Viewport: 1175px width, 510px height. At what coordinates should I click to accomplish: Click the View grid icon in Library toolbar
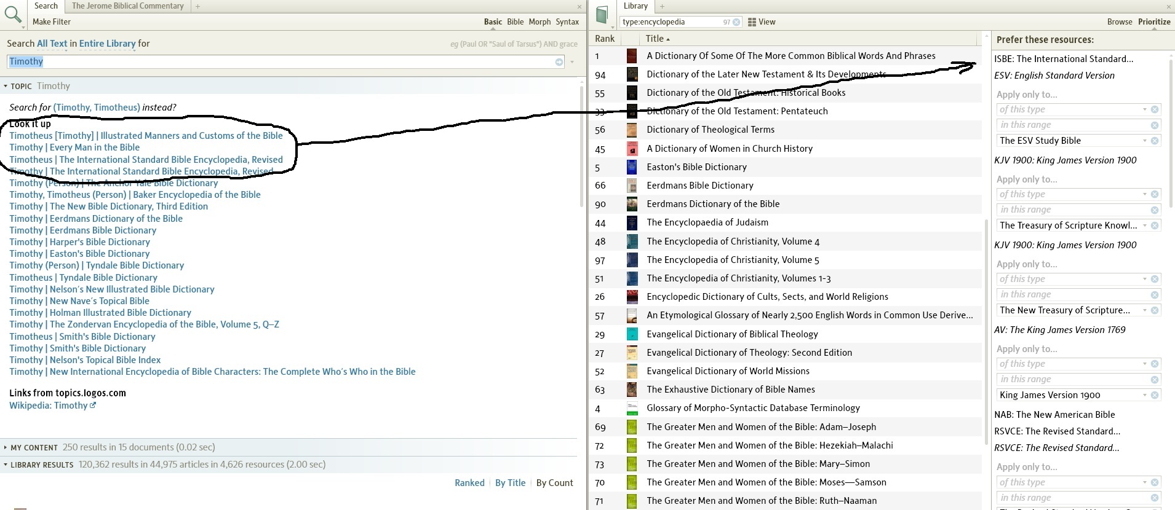pyautogui.click(x=752, y=22)
